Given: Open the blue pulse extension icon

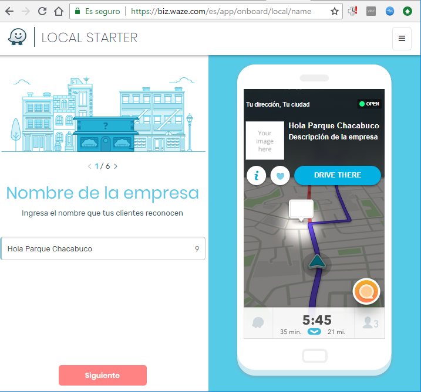Looking at the screenshot, I should click(x=389, y=11).
